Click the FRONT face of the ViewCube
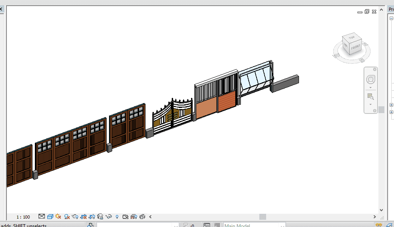The height and width of the screenshot is (227, 394). click(x=356, y=47)
